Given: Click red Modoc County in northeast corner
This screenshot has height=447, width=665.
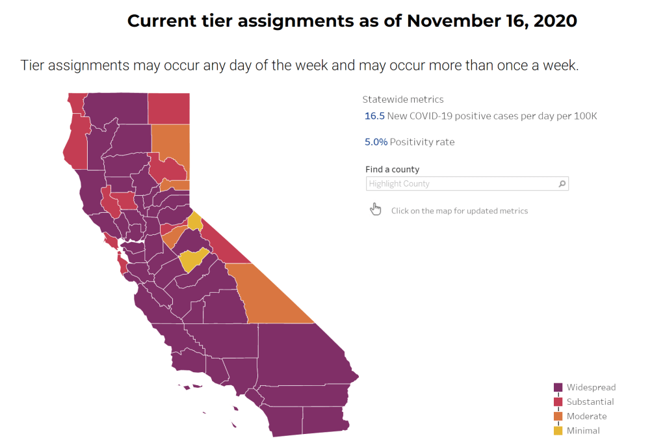Looking at the screenshot, I should coord(169,108).
